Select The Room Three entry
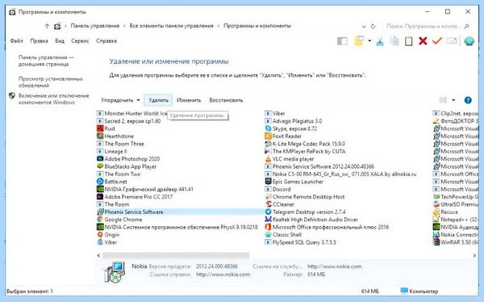This screenshot has width=484, height=302. pos(124,144)
